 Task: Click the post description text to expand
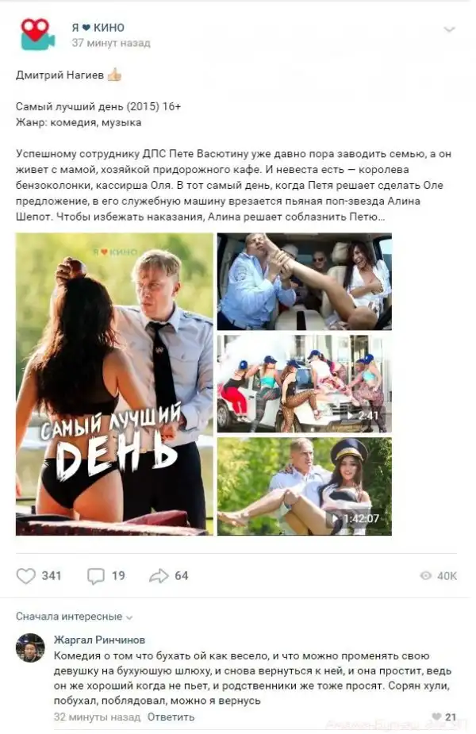(x=233, y=186)
